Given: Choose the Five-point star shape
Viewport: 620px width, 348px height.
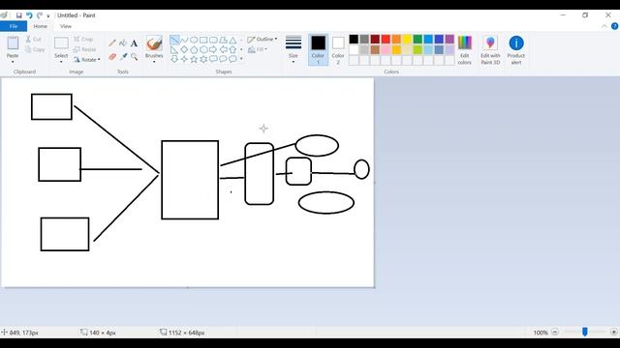Looking at the screenshot, I should click(x=194, y=59).
